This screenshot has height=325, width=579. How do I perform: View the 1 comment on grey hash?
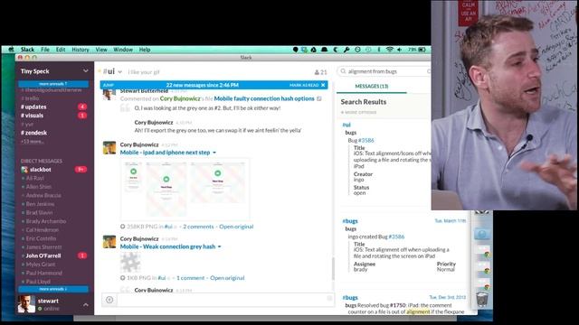pos(190,278)
